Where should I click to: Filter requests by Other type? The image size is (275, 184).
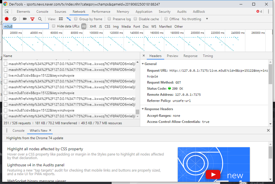pos(178,26)
